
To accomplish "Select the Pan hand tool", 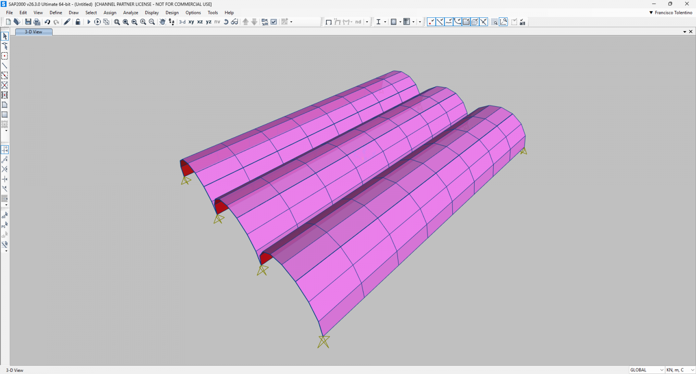I will click(x=162, y=22).
